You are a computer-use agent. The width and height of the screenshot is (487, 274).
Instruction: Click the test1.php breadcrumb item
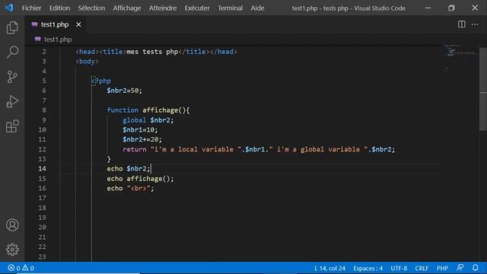tap(58, 39)
